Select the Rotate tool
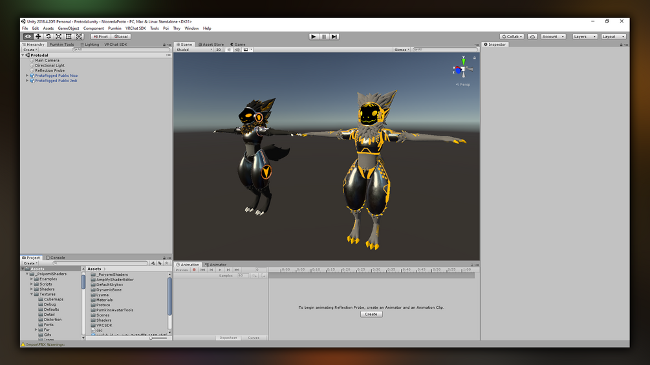Screen dimensions: 650x365 pyautogui.click(x=49, y=36)
